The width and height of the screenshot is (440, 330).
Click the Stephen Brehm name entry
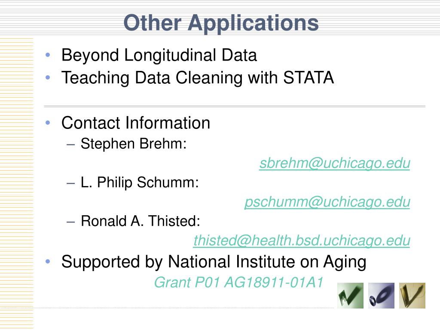coord(134,144)
